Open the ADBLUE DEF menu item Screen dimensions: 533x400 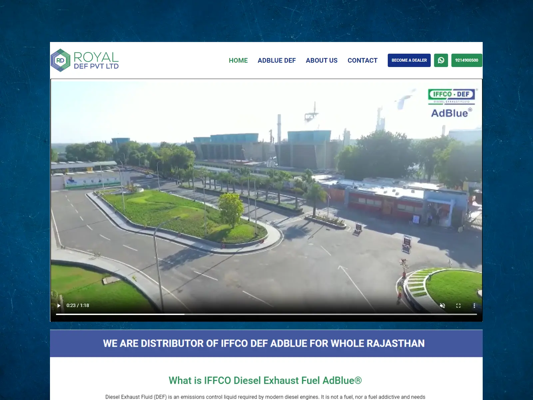pyautogui.click(x=276, y=60)
